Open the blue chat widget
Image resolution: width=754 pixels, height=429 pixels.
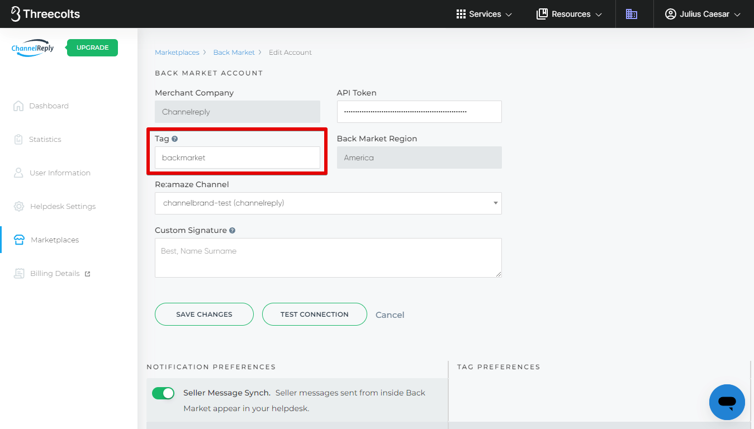[x=727, y=402]
